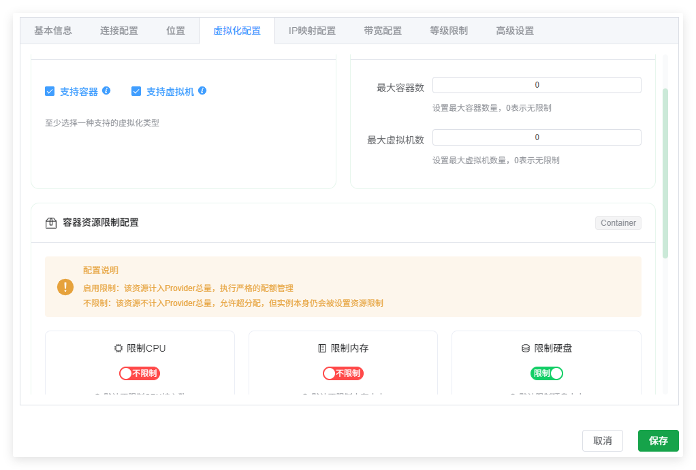Click the 取消 button
This screenshot has width=696, height=470.
[602, 440]
